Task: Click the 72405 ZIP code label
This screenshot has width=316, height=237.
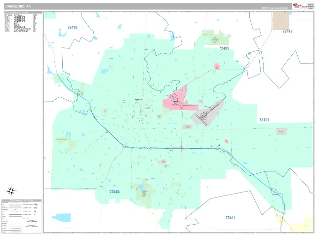Action: [224, 48]
